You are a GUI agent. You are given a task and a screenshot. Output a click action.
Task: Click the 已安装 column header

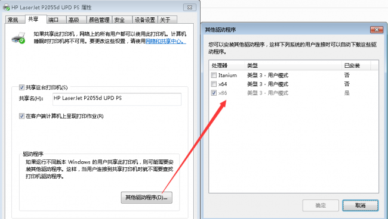coord(356,65)
